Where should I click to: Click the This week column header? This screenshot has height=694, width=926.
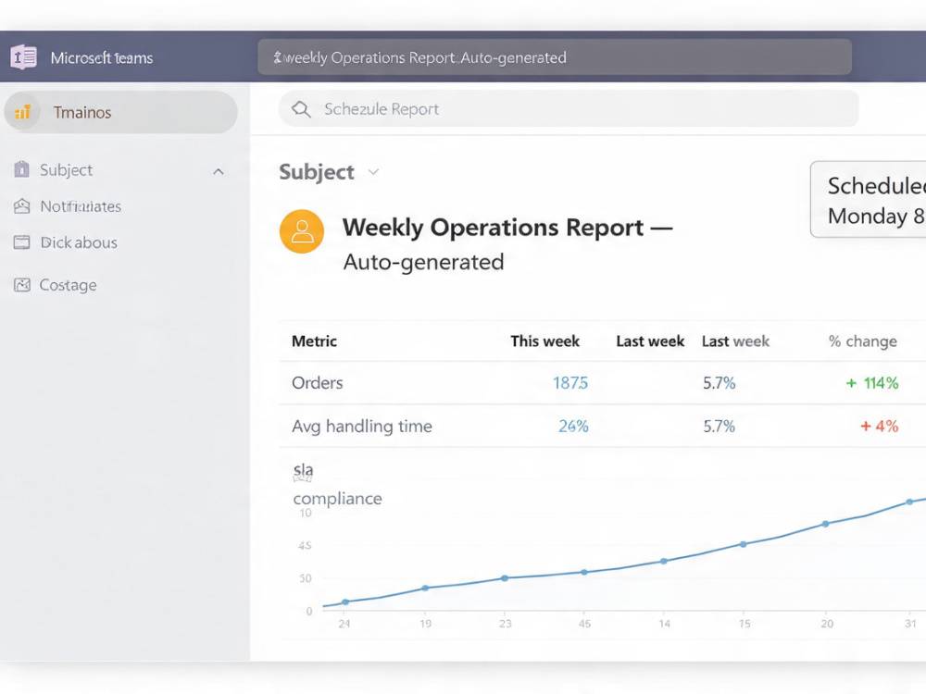(545, 341)
